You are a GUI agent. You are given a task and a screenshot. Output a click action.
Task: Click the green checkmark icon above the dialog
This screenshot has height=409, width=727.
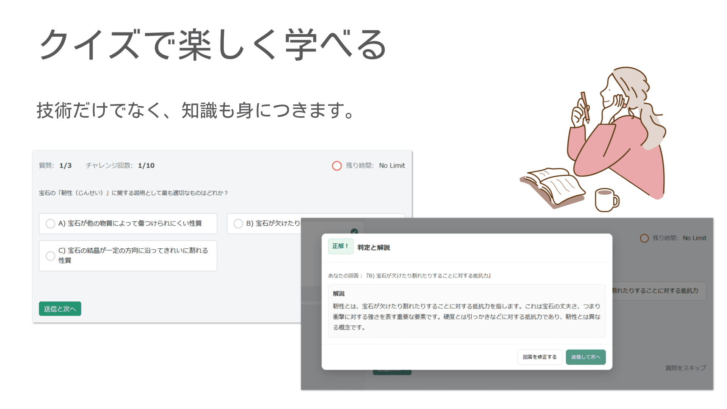[354, 231]
